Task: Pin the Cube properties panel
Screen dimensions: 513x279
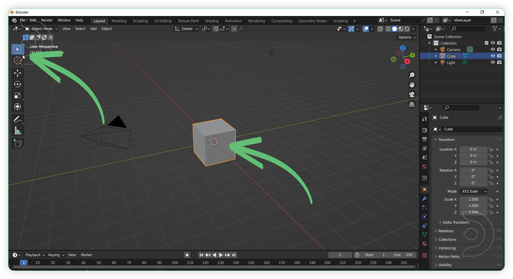Action: 500,117
